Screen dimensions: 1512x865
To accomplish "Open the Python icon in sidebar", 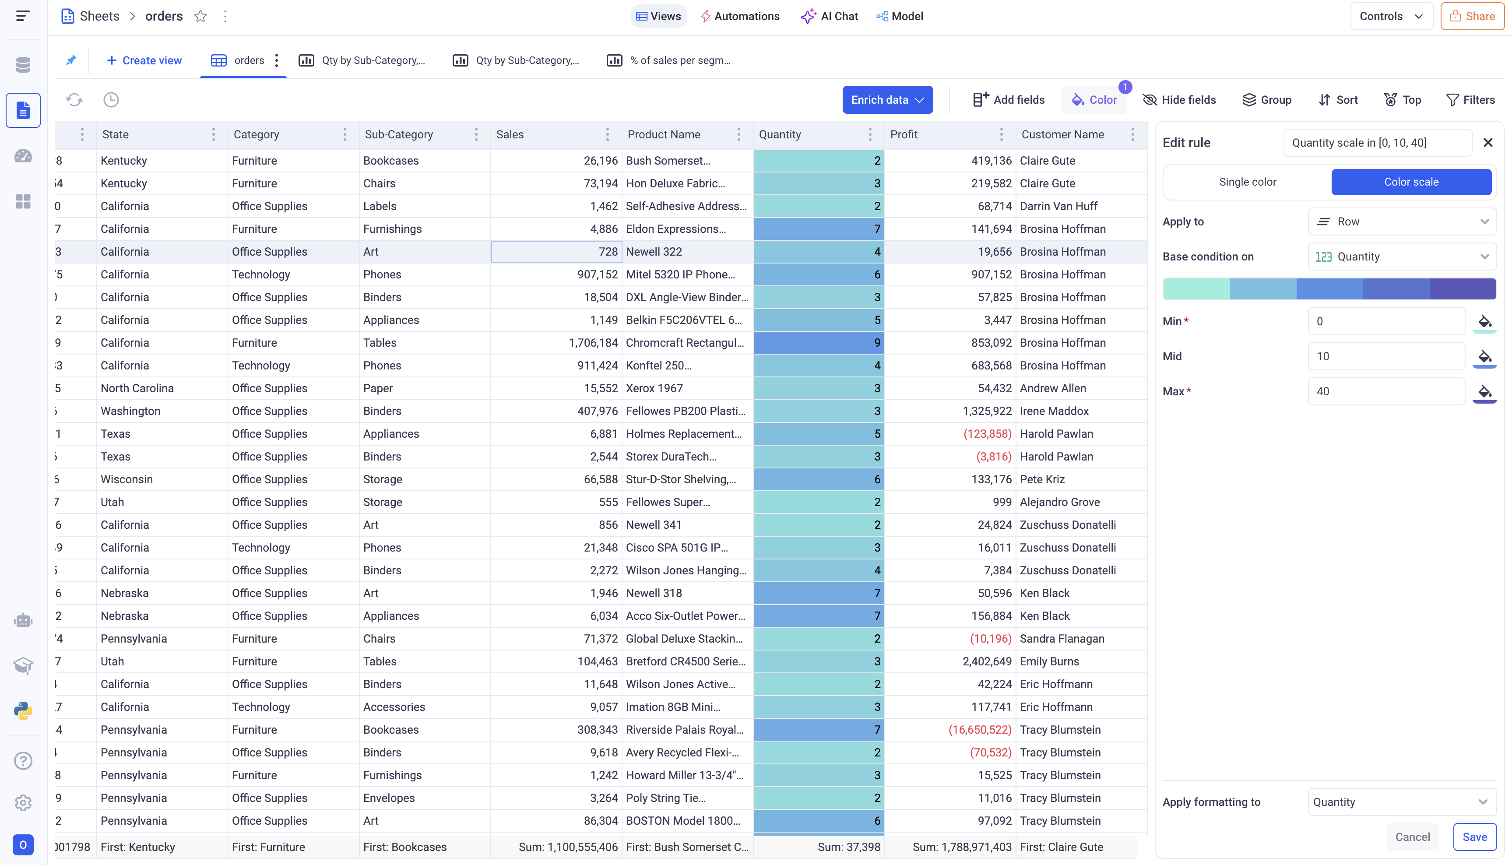I will (x=23, y=710).
